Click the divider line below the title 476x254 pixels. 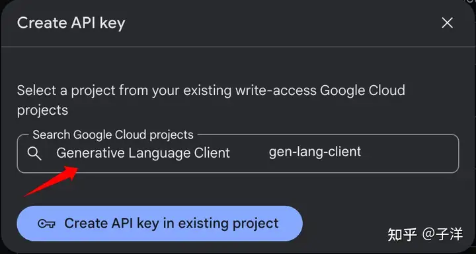[x=238, y=46]
